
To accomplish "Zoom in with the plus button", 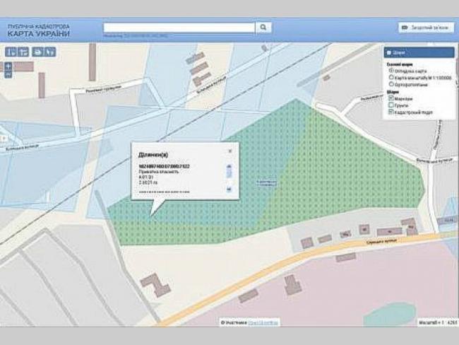I will (x=8, y=66).
